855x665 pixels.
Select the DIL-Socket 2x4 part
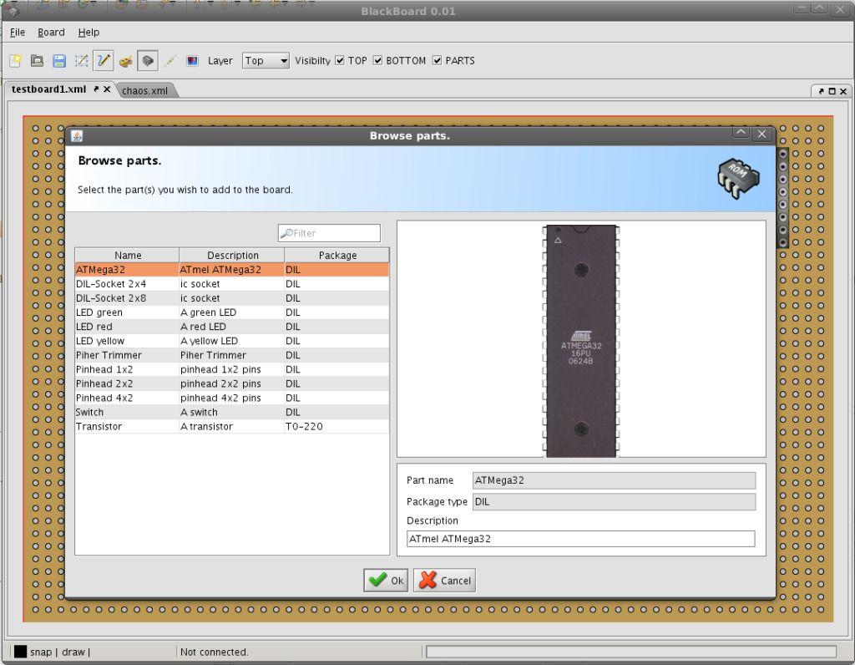pos(111,284)
